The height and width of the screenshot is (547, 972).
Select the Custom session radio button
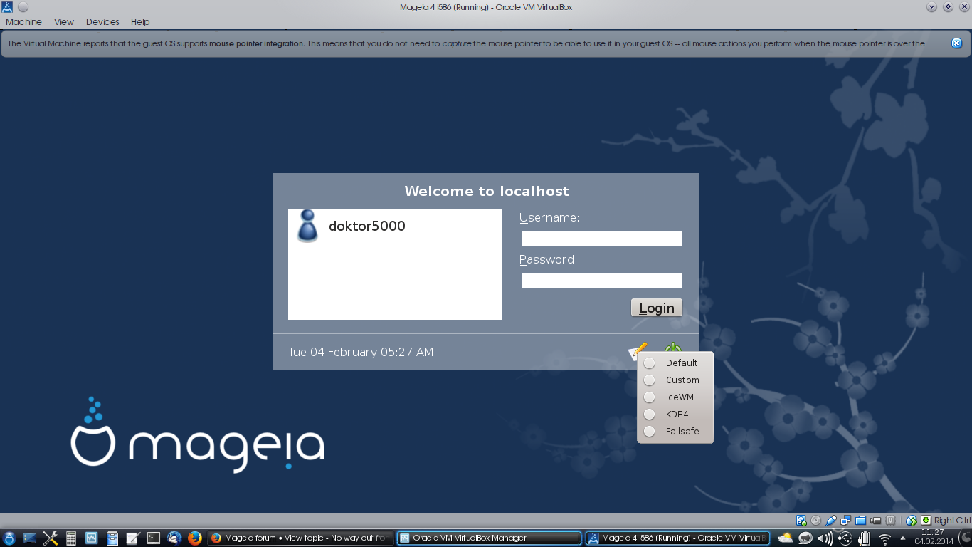650,380
